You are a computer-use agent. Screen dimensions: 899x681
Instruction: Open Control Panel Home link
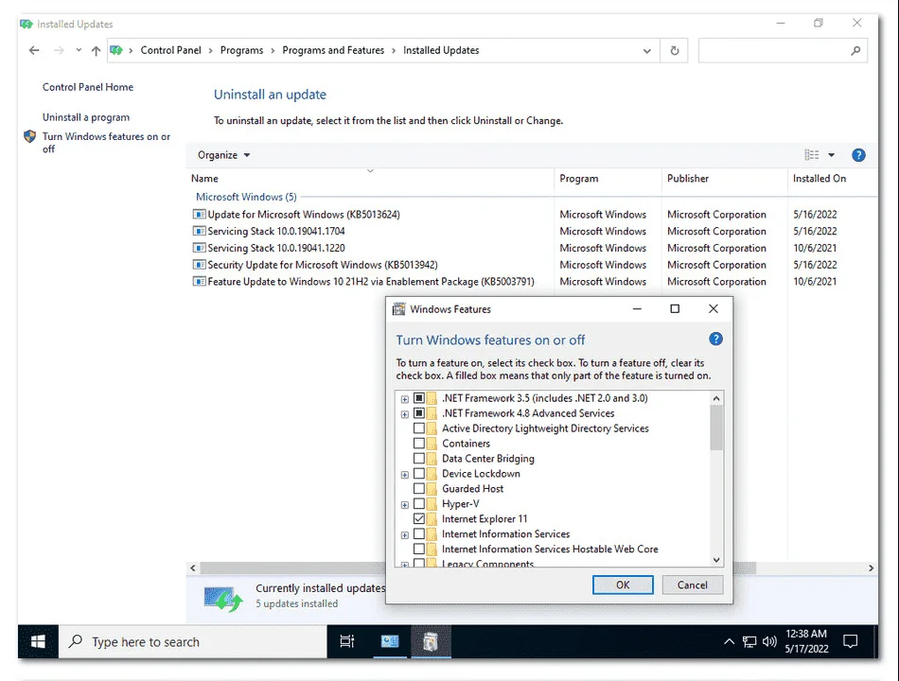point(88,87)
